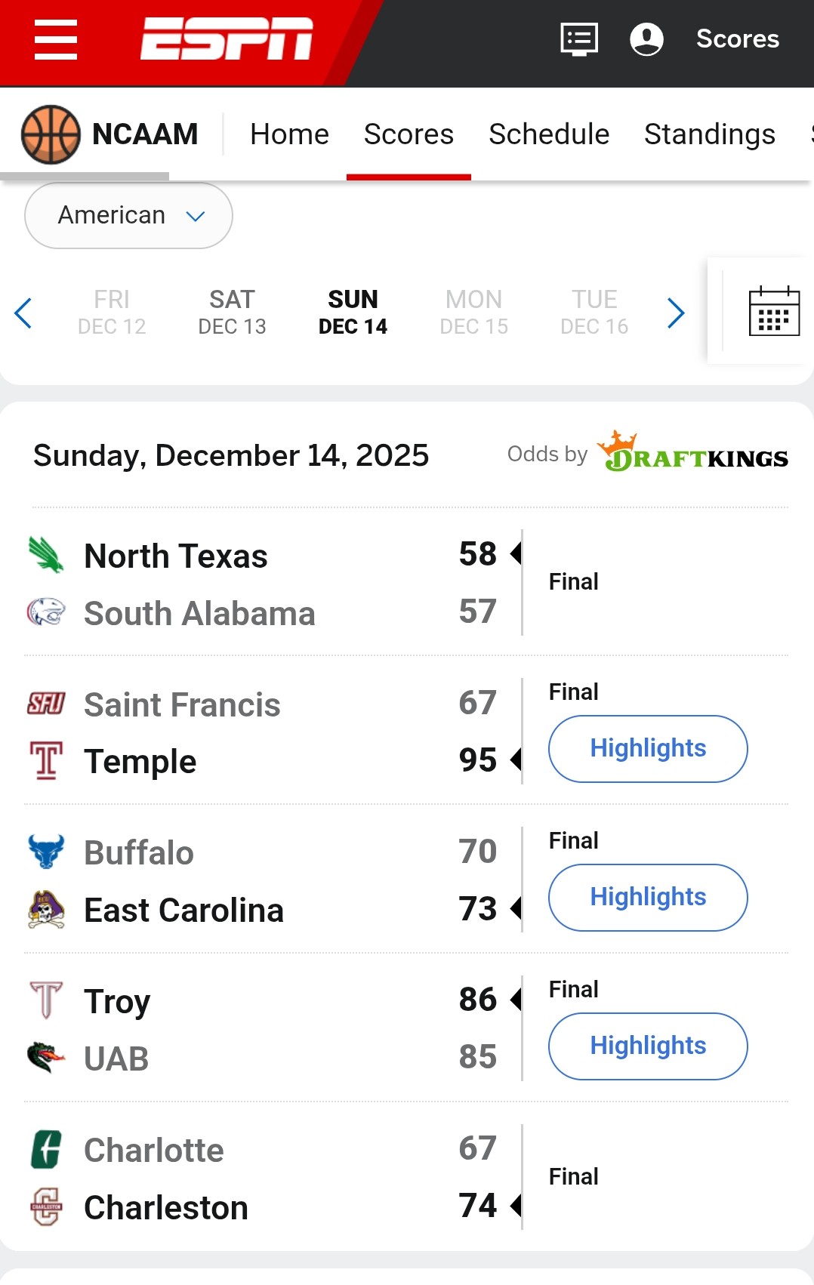Screen dimensions: 814x1285
Task: Open the user profile icon
Action: [646, 39]
